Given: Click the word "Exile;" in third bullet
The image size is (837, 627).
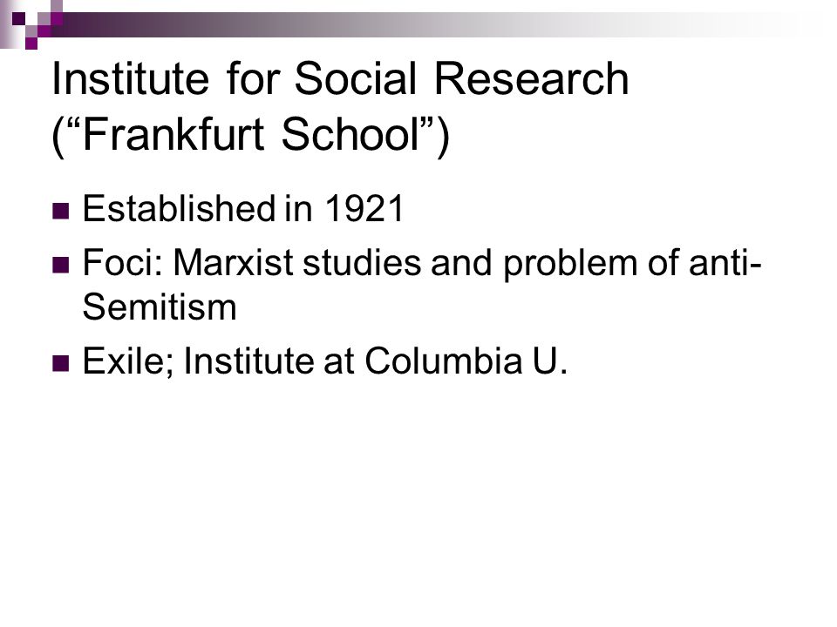Looking at the screenshot, I should click(128, 361).
